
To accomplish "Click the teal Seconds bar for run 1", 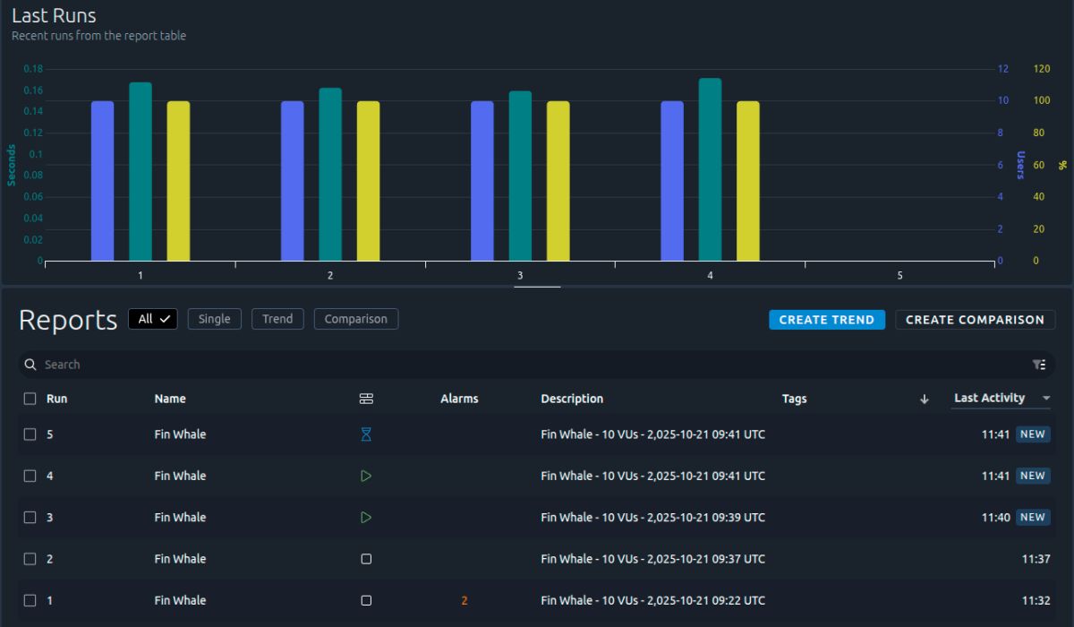I will tap(141, 172).
